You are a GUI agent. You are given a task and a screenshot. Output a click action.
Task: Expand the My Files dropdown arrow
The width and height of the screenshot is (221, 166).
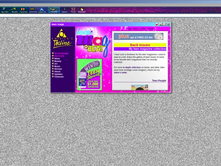[x=7, y=9]
